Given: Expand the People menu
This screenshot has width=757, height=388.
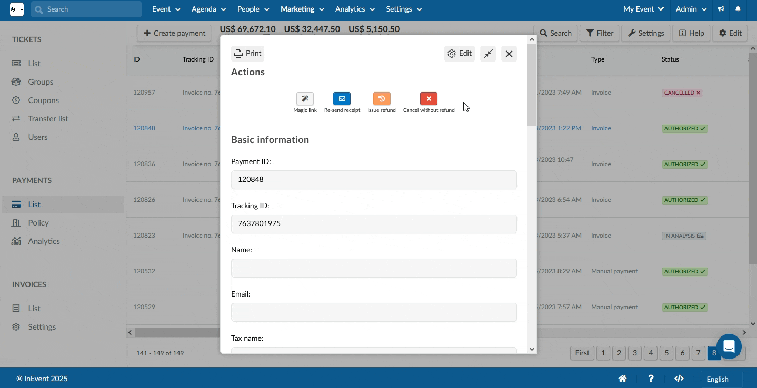Looking at the screenshot, I should pyautogui.click(x=253, y=9).
